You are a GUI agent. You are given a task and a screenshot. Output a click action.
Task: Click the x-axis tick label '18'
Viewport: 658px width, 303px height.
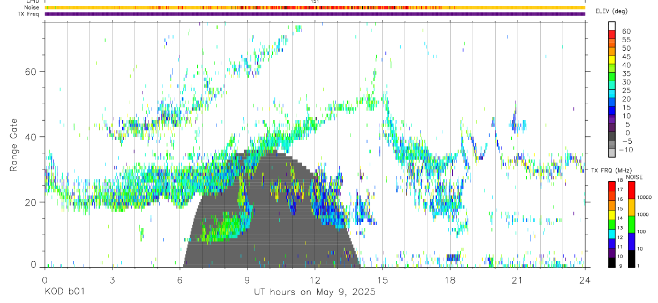click(450, 281)
